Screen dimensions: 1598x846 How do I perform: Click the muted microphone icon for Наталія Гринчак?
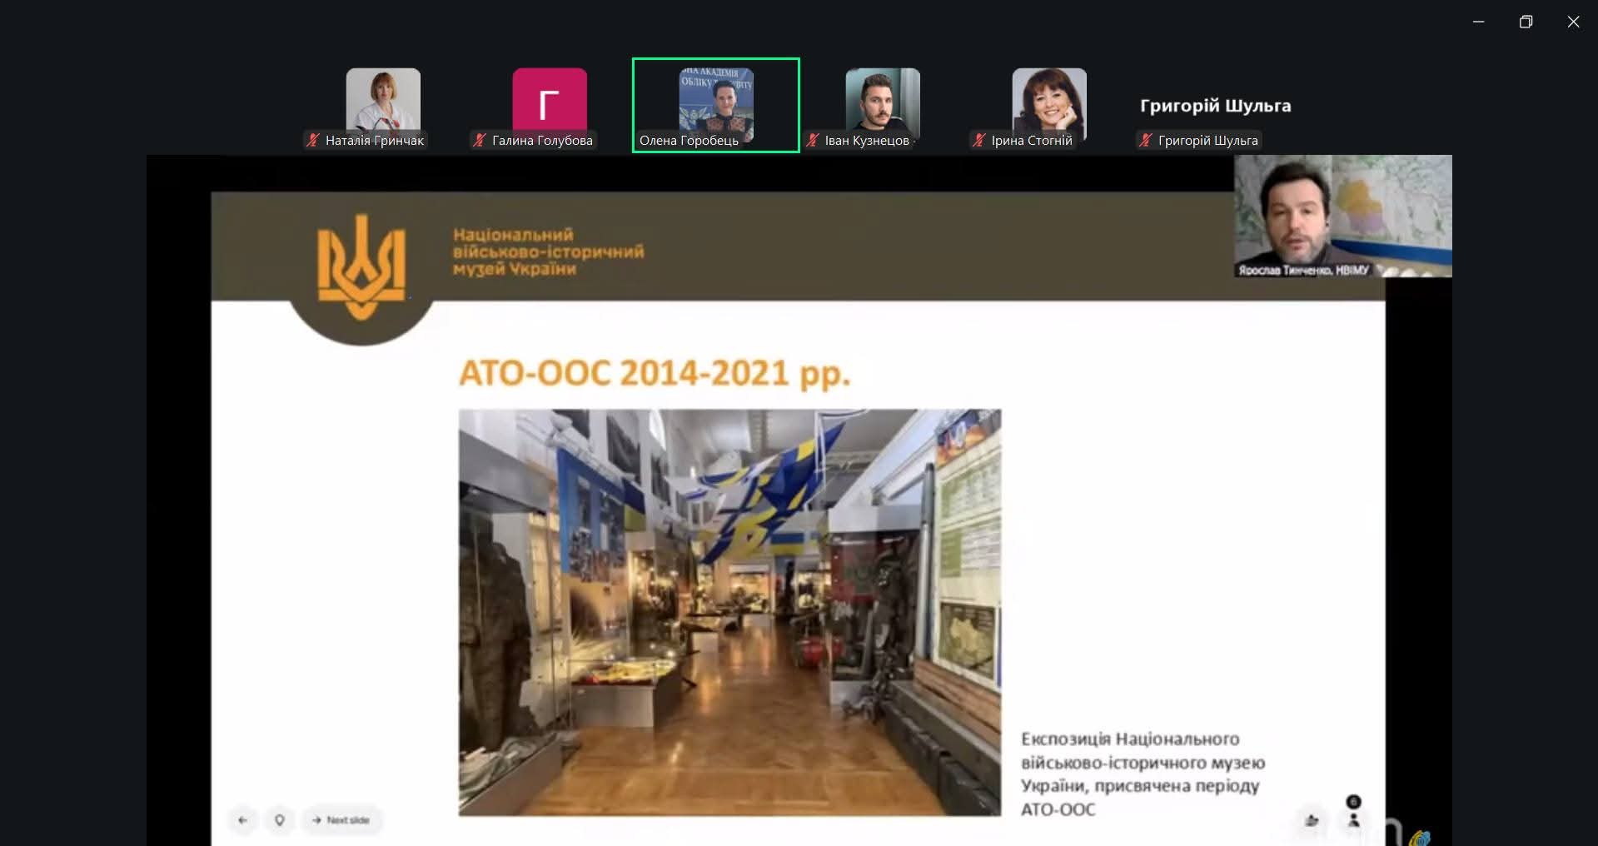(x=313, y=141)
